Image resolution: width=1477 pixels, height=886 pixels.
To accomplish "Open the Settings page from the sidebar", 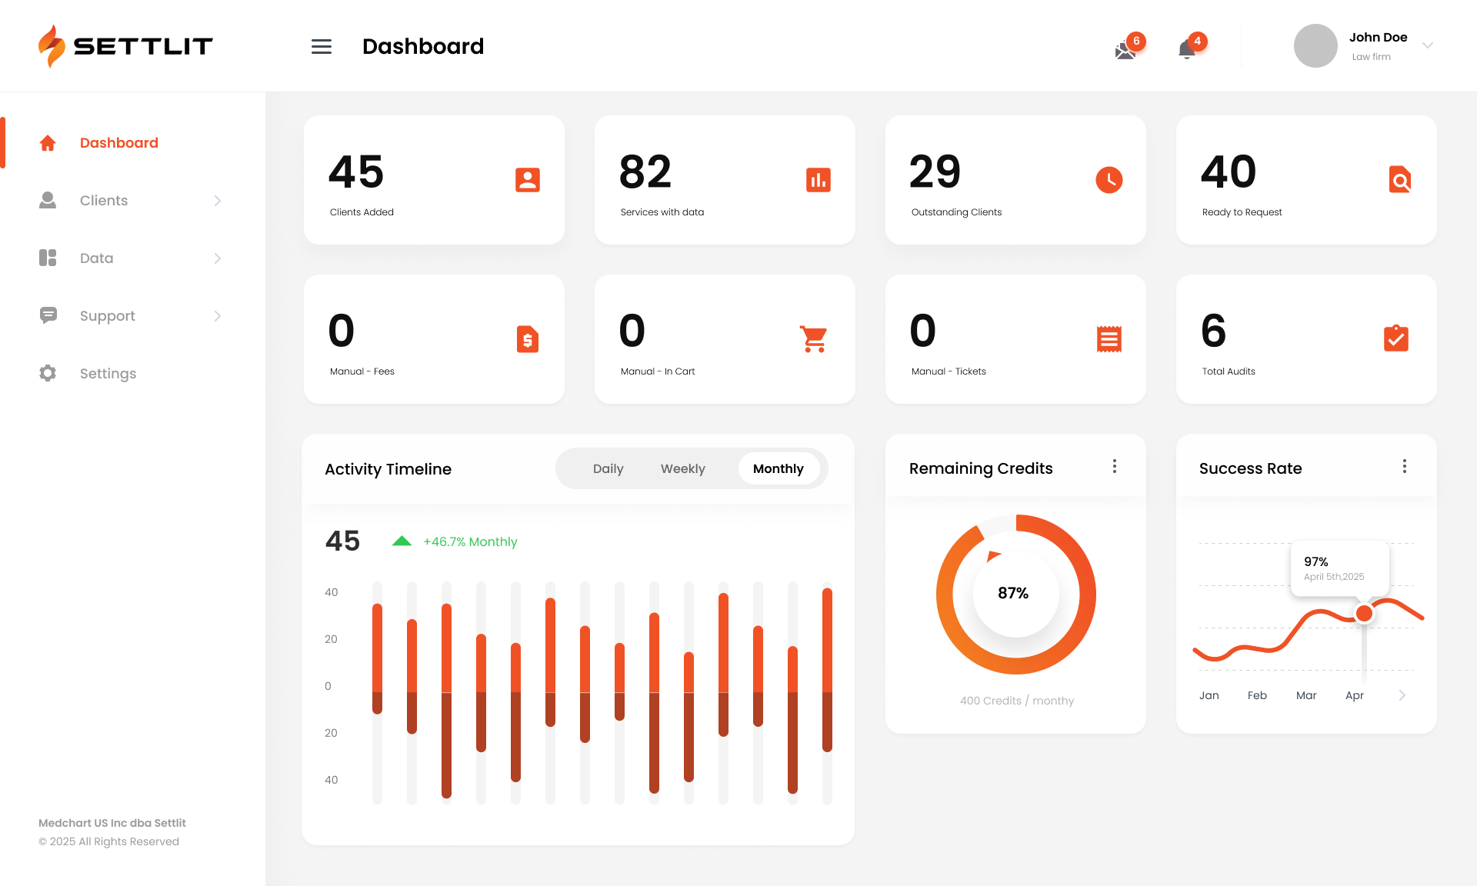I will [x=108, y=373].
